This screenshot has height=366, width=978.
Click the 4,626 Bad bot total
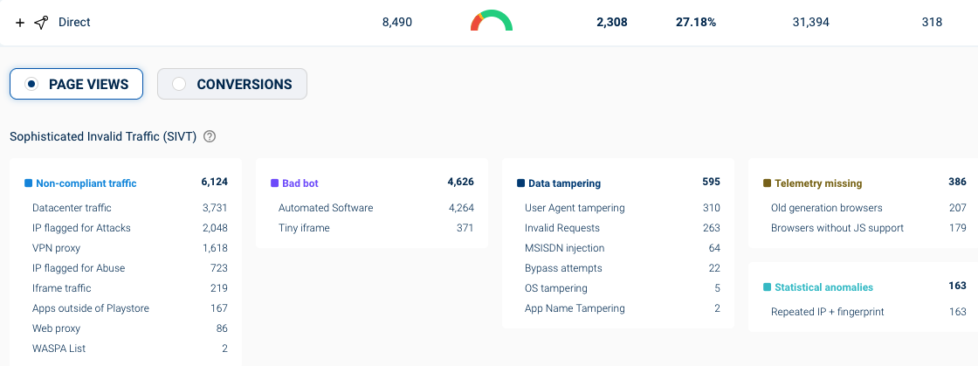(461, 182)
